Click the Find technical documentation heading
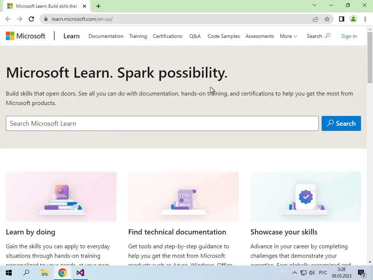 [177, 232]
